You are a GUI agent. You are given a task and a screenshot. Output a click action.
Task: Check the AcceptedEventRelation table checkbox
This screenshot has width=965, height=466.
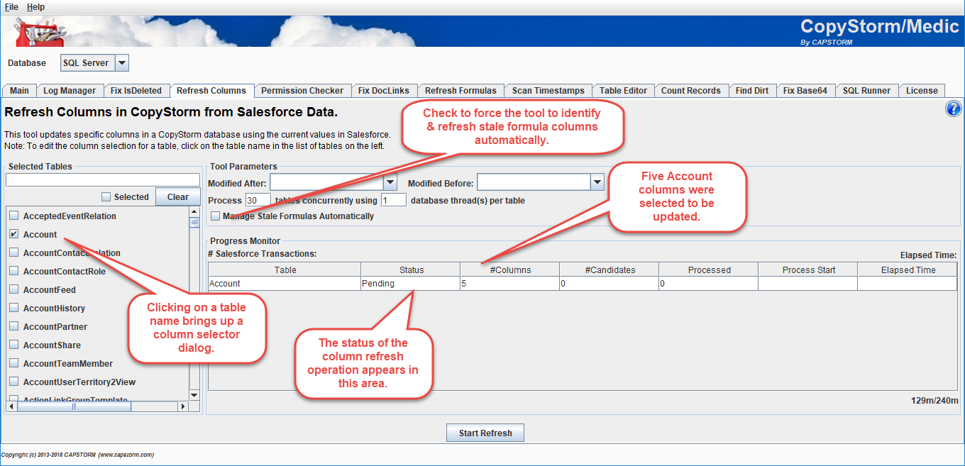click(14, 216)
